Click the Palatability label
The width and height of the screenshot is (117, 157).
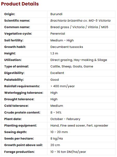(14, 80)
